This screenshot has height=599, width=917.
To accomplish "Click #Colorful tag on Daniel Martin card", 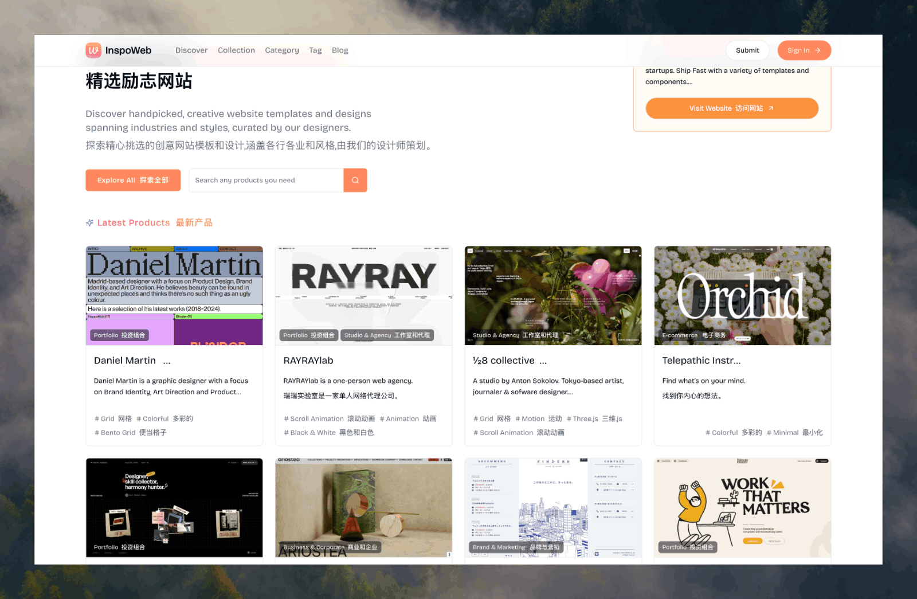I will pos(165,419).
